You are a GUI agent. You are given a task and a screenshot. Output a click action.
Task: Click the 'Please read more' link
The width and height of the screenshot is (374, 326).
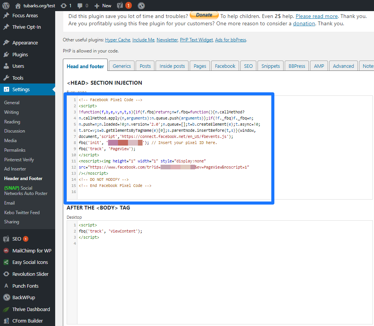tap(317, 16)
